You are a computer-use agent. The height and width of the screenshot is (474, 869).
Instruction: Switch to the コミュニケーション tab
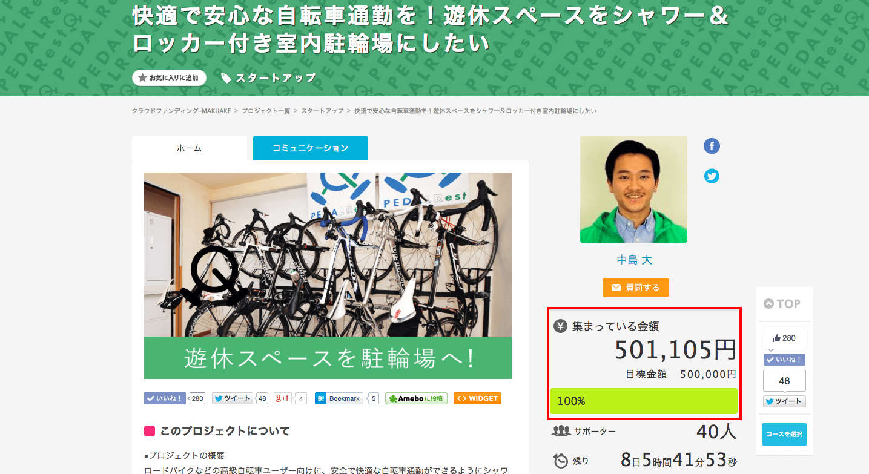click(311, 148)
